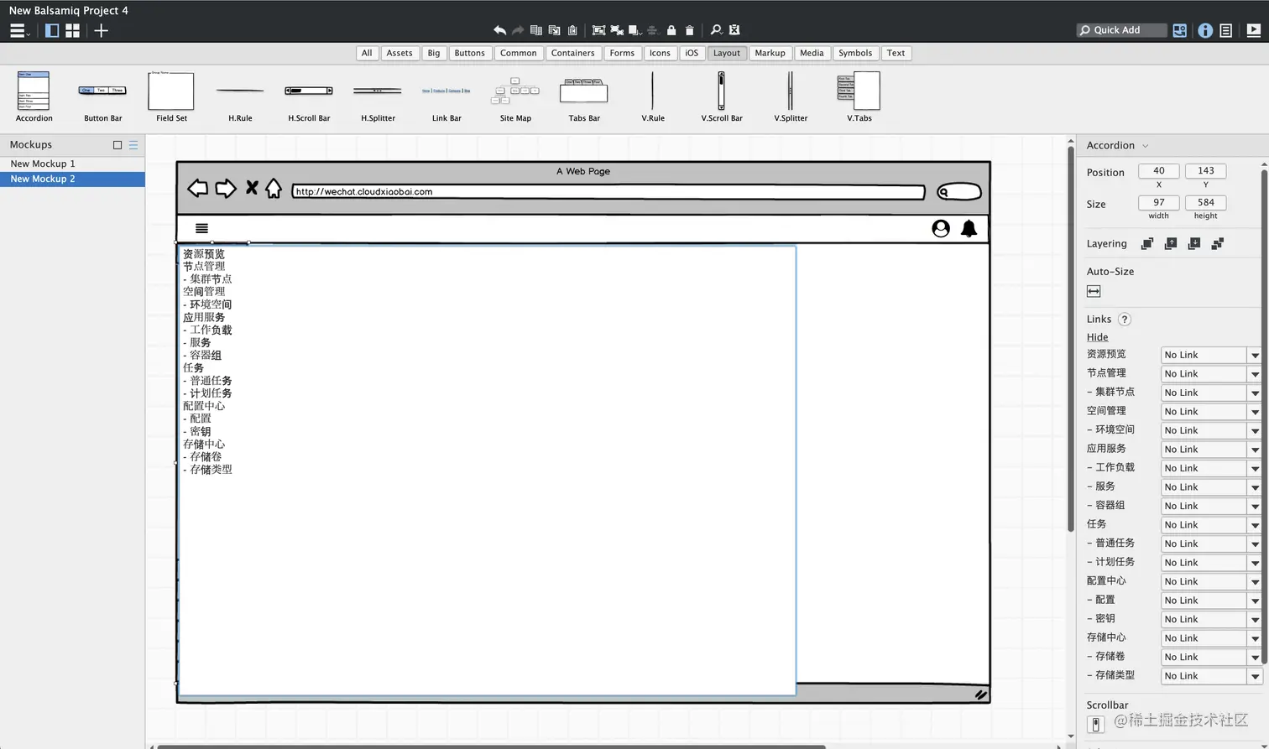This screenshot has width=1269, height=749.
Task: Start full screen presentation mode
Action: [x=1254, y=30]
